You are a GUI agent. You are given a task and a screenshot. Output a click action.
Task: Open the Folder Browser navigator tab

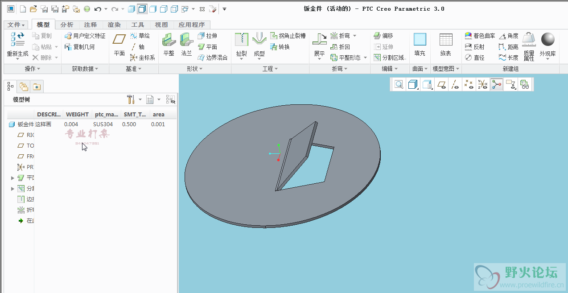point(24,87)
